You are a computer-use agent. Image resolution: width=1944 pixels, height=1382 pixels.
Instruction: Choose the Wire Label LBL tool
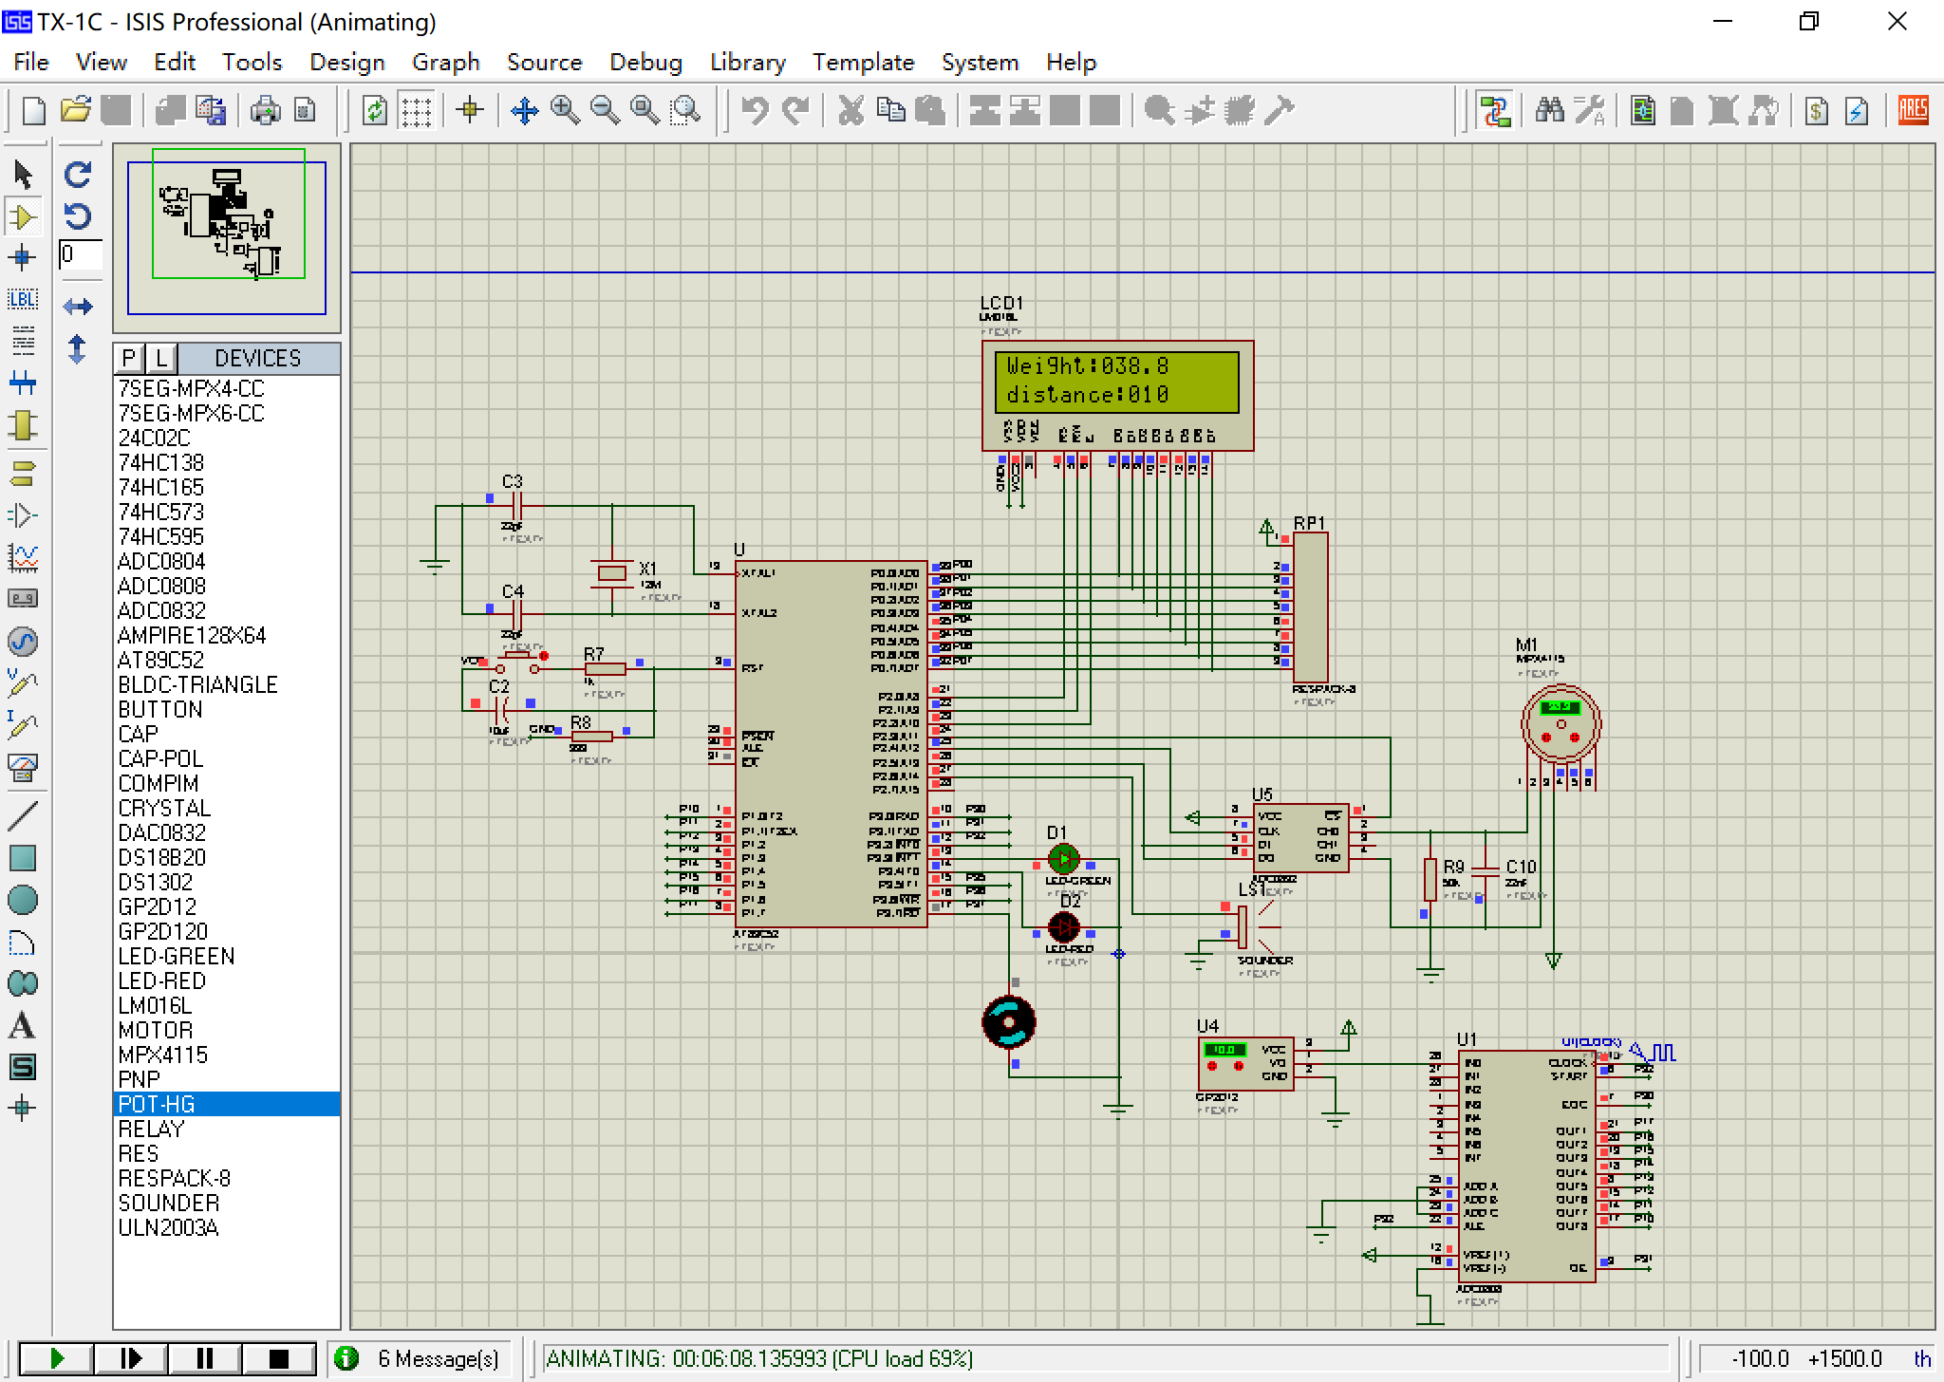pyautogui.click(x=23, y=299)
